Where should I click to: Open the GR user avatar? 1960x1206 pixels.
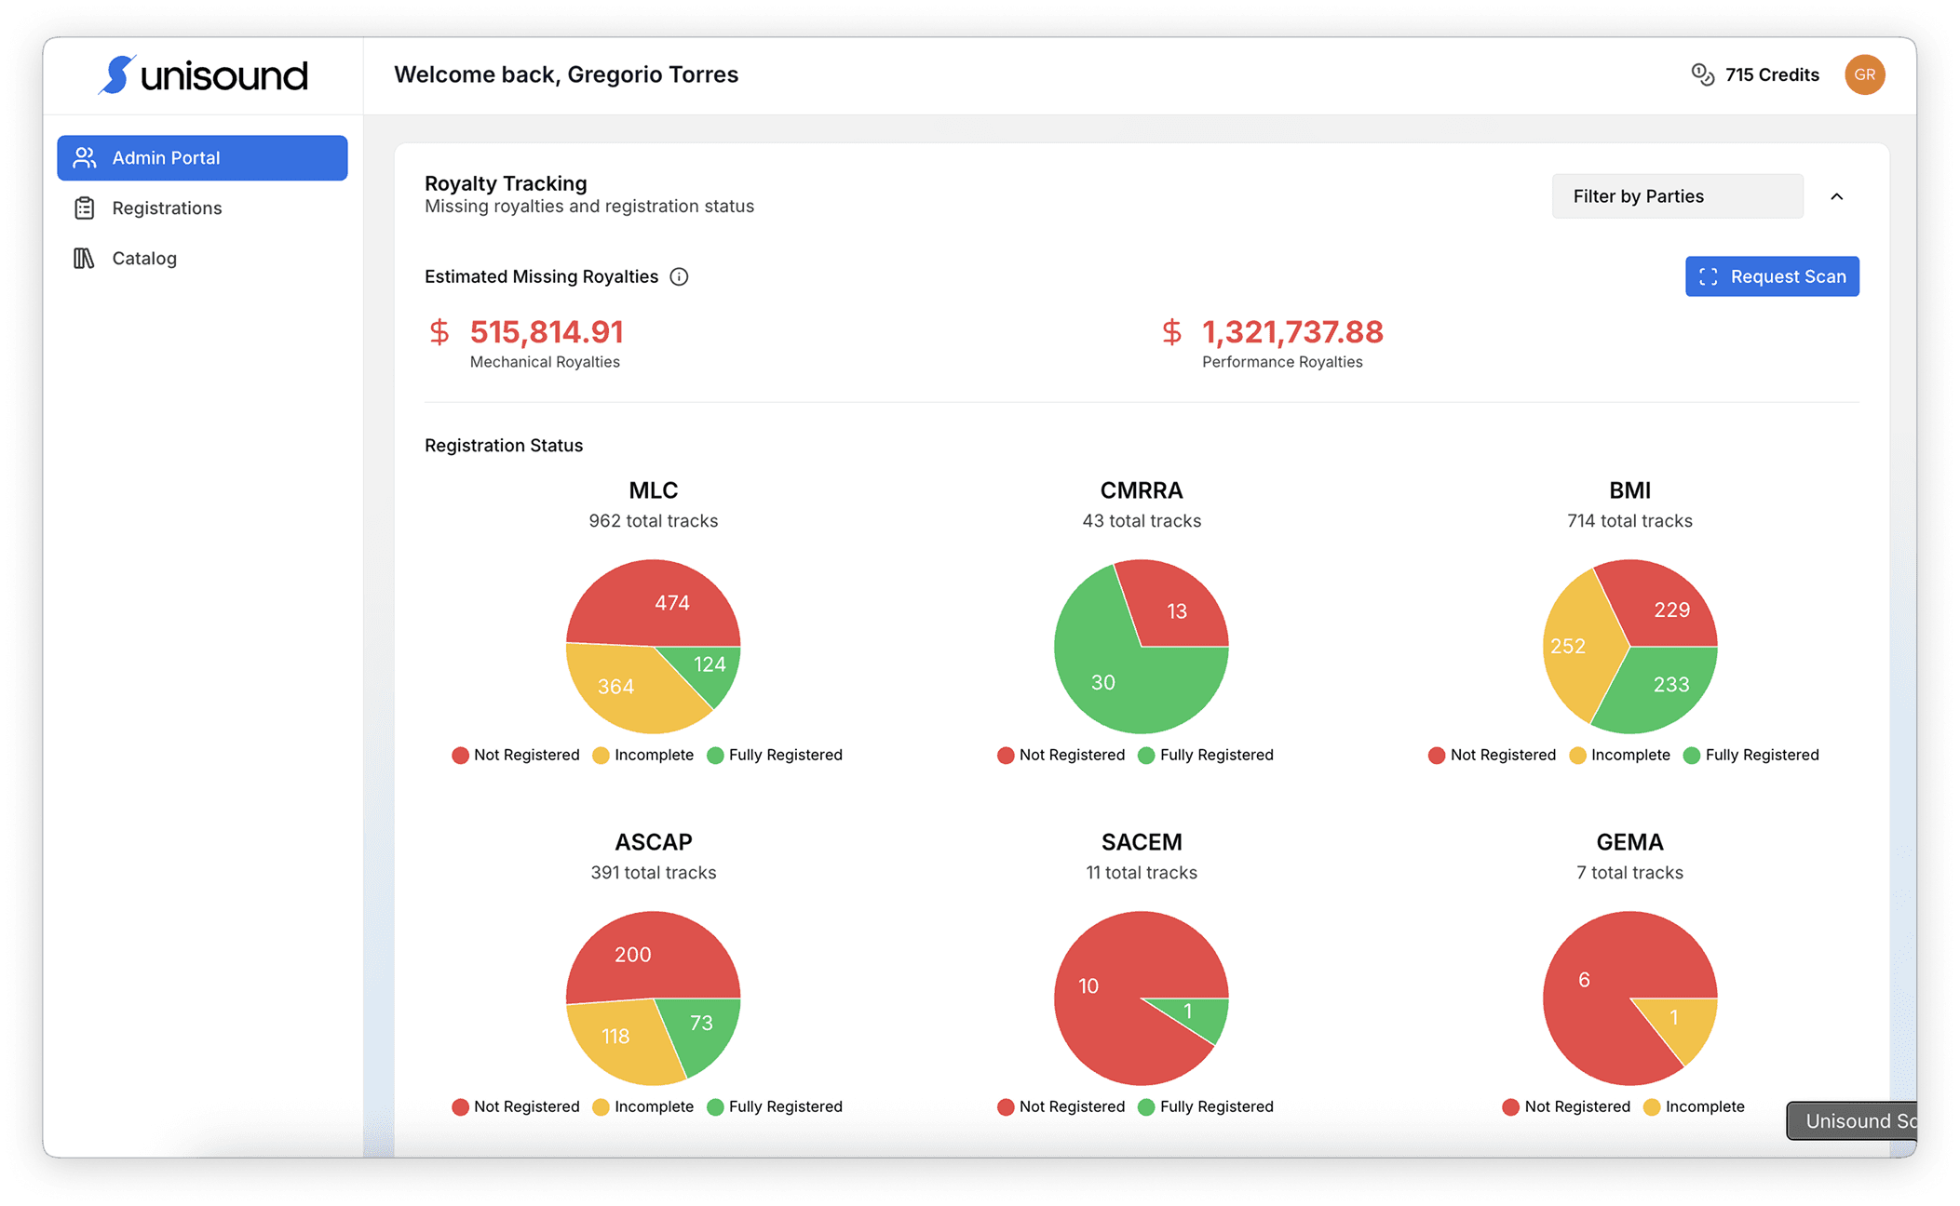(1864, 74)
